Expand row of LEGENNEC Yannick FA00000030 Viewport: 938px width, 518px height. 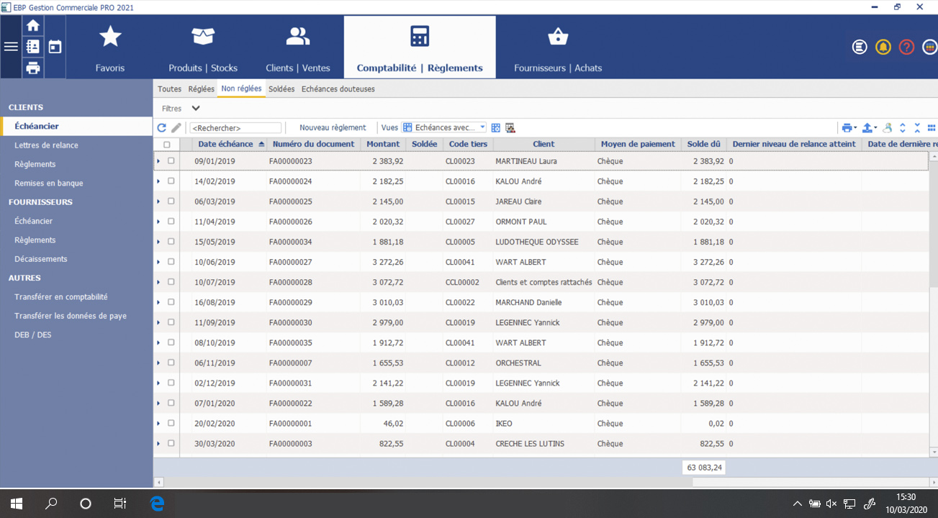[x=158, y=322]
